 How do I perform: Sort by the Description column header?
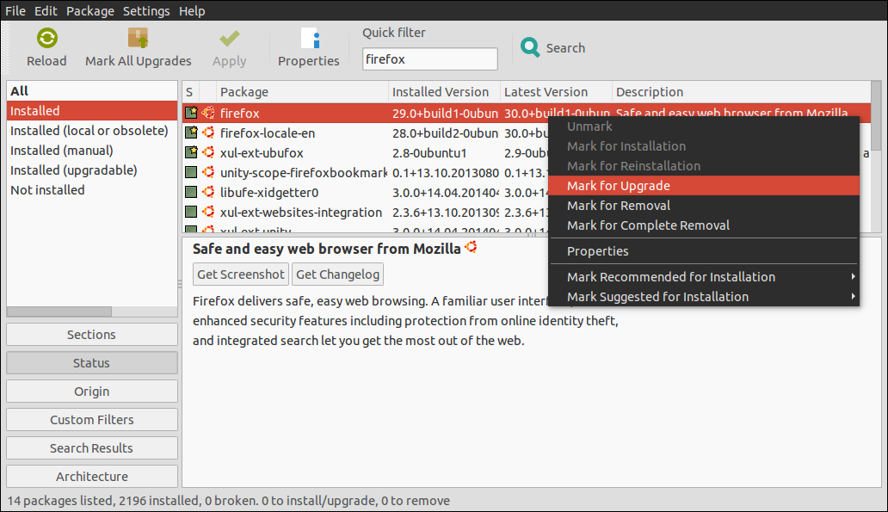[x=742, y=92]
